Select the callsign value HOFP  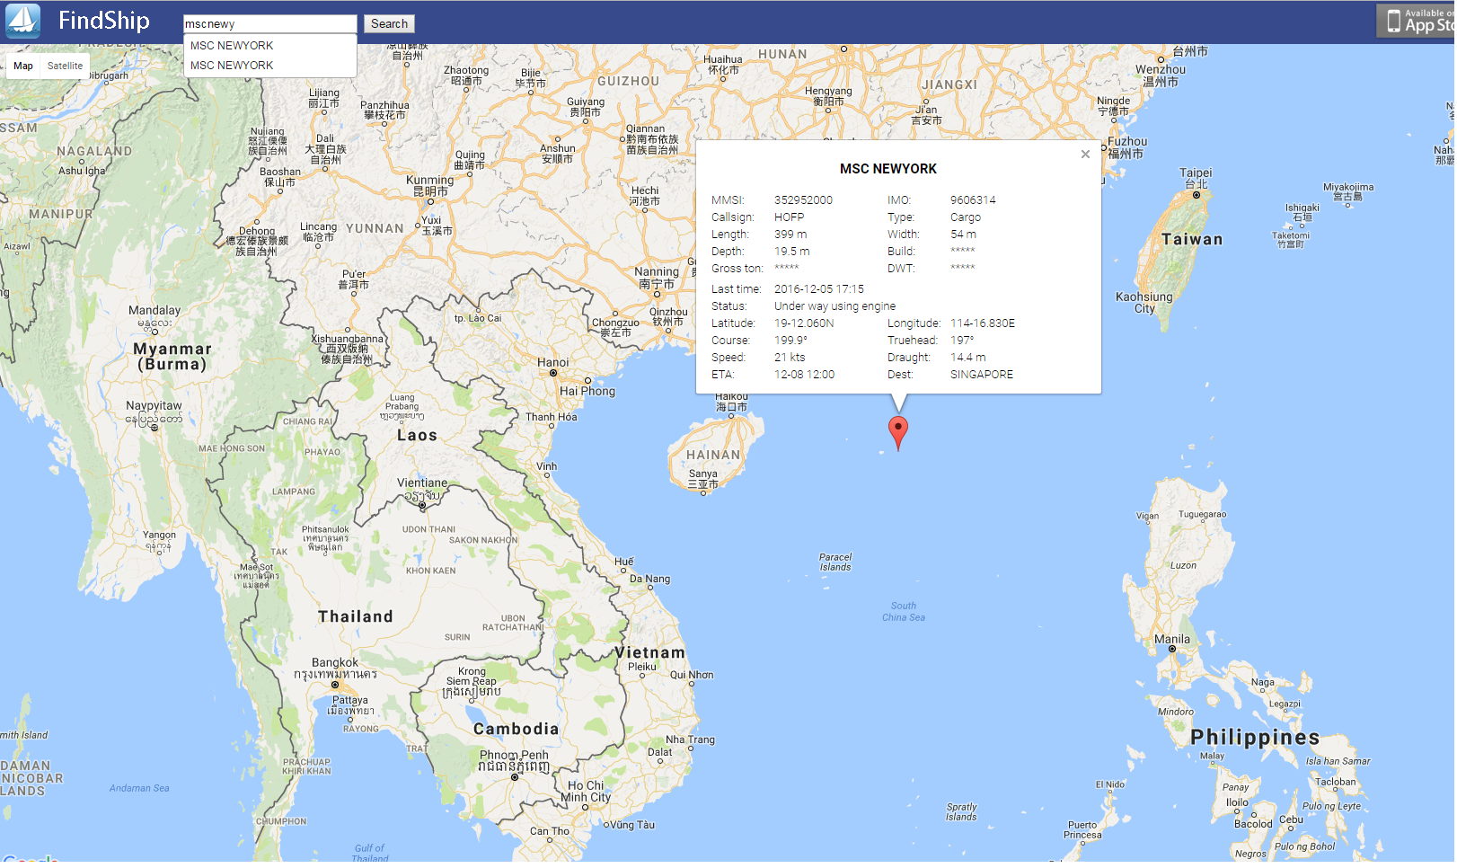[x=789, y=217]
